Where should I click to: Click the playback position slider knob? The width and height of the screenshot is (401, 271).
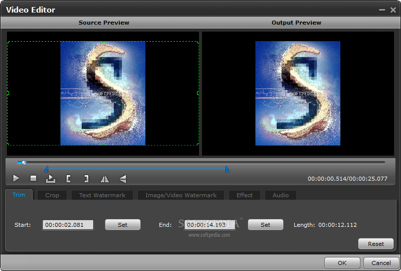pyautogui.click(x=24, y=163)
